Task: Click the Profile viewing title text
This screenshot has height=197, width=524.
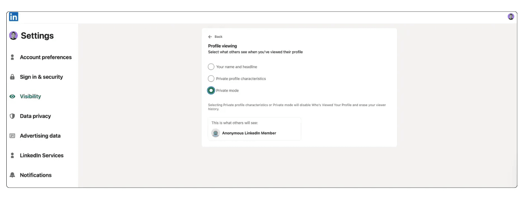Action: (222, 46)
